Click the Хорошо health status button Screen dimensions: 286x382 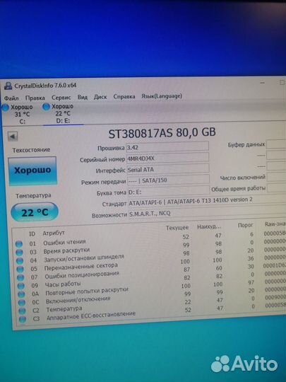coord(32,170)
